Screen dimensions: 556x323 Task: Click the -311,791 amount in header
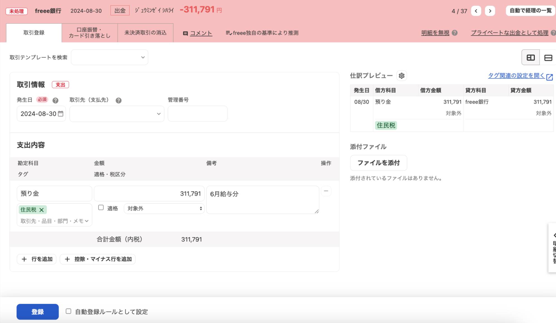coord(197,9)
